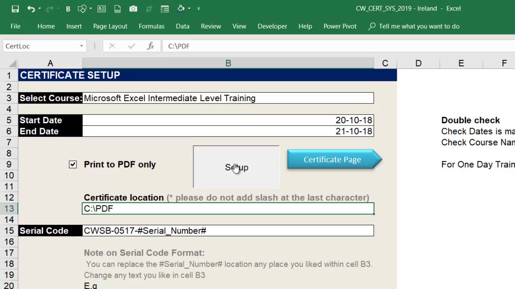Click the Setup button

pos(236,167)
